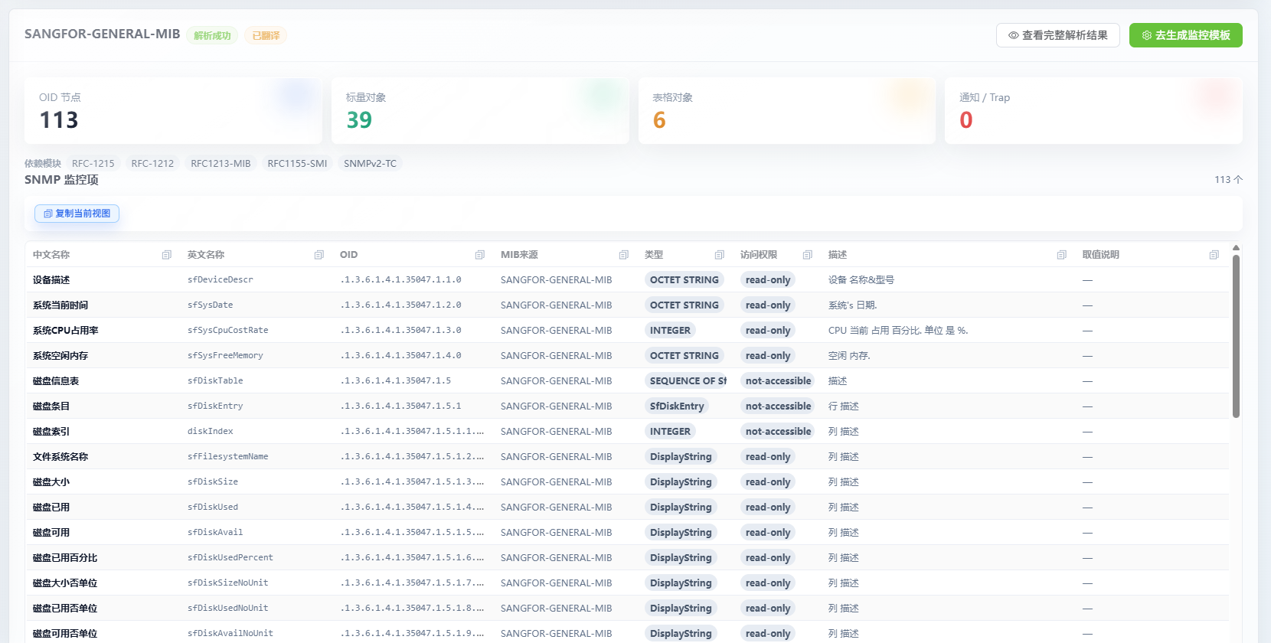Click the 表格对象 statistic card showing 6
Viewport: 1271px width, 643px height.
pyautogui.click(x=787, y=110)
